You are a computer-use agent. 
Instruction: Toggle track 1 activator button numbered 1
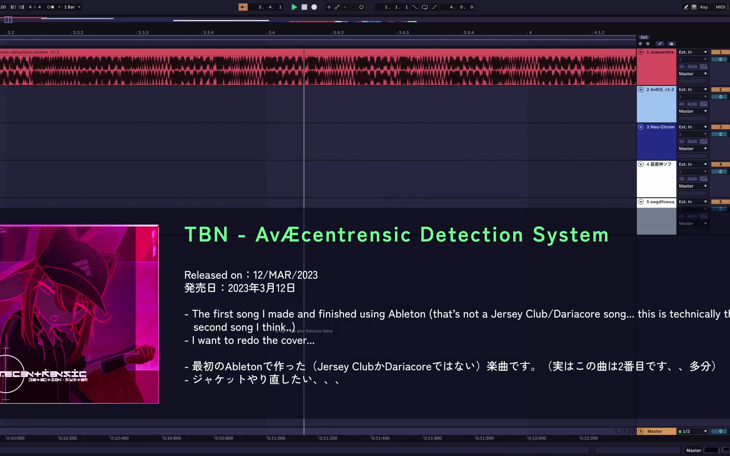click(x=720, y=52)
